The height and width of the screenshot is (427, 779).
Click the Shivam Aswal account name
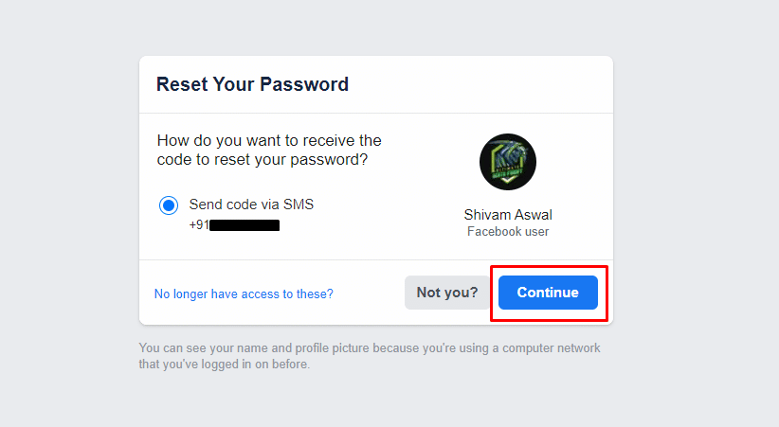pyautogui.click(x=508, y=215)
